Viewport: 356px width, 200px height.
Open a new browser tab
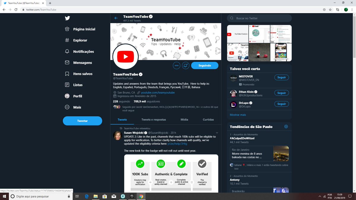(x=50, y=3)
